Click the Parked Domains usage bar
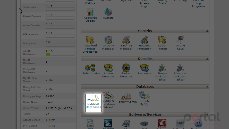This screenshot has width=229, height=129. coord(60,18)
